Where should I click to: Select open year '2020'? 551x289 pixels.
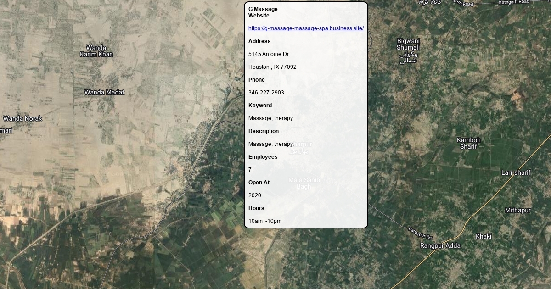255,195
